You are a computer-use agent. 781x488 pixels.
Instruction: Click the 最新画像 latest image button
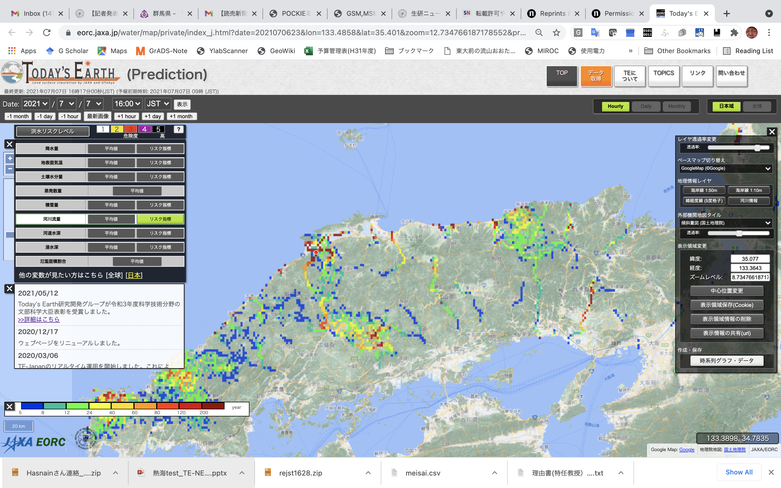(98, 116)
